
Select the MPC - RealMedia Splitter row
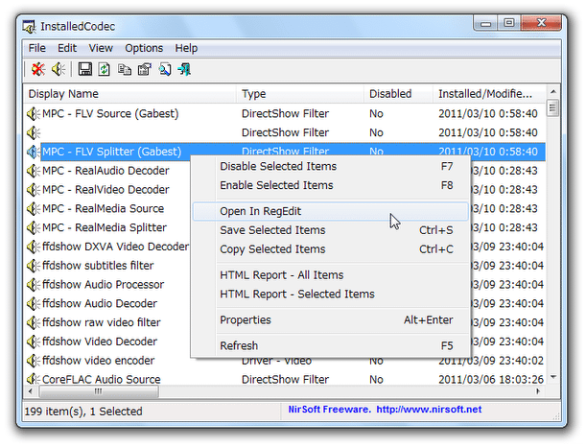(105, 227)
